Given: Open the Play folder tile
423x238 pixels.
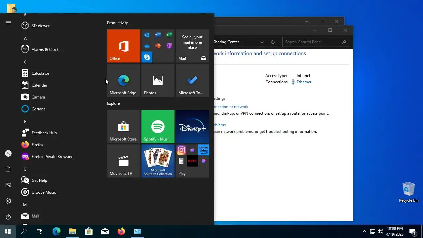Looking at the screenshot, I should click(x=192, y=161).
